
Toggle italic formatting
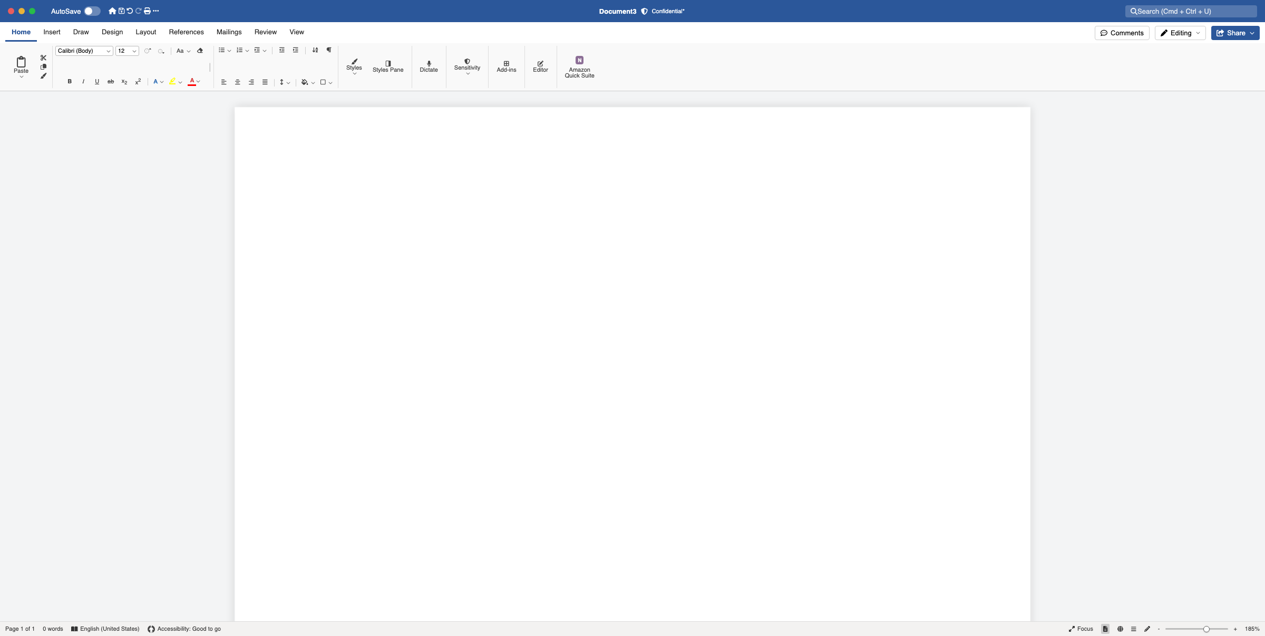83,82
